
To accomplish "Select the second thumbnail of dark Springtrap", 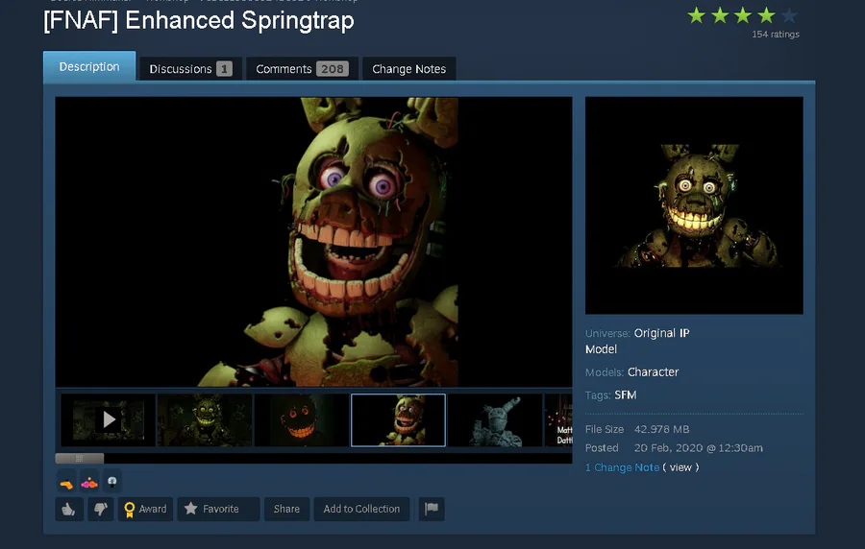I will pos(205,420).
